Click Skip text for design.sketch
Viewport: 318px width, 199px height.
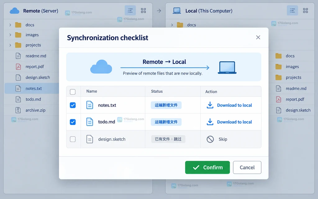tap(223, 139)
